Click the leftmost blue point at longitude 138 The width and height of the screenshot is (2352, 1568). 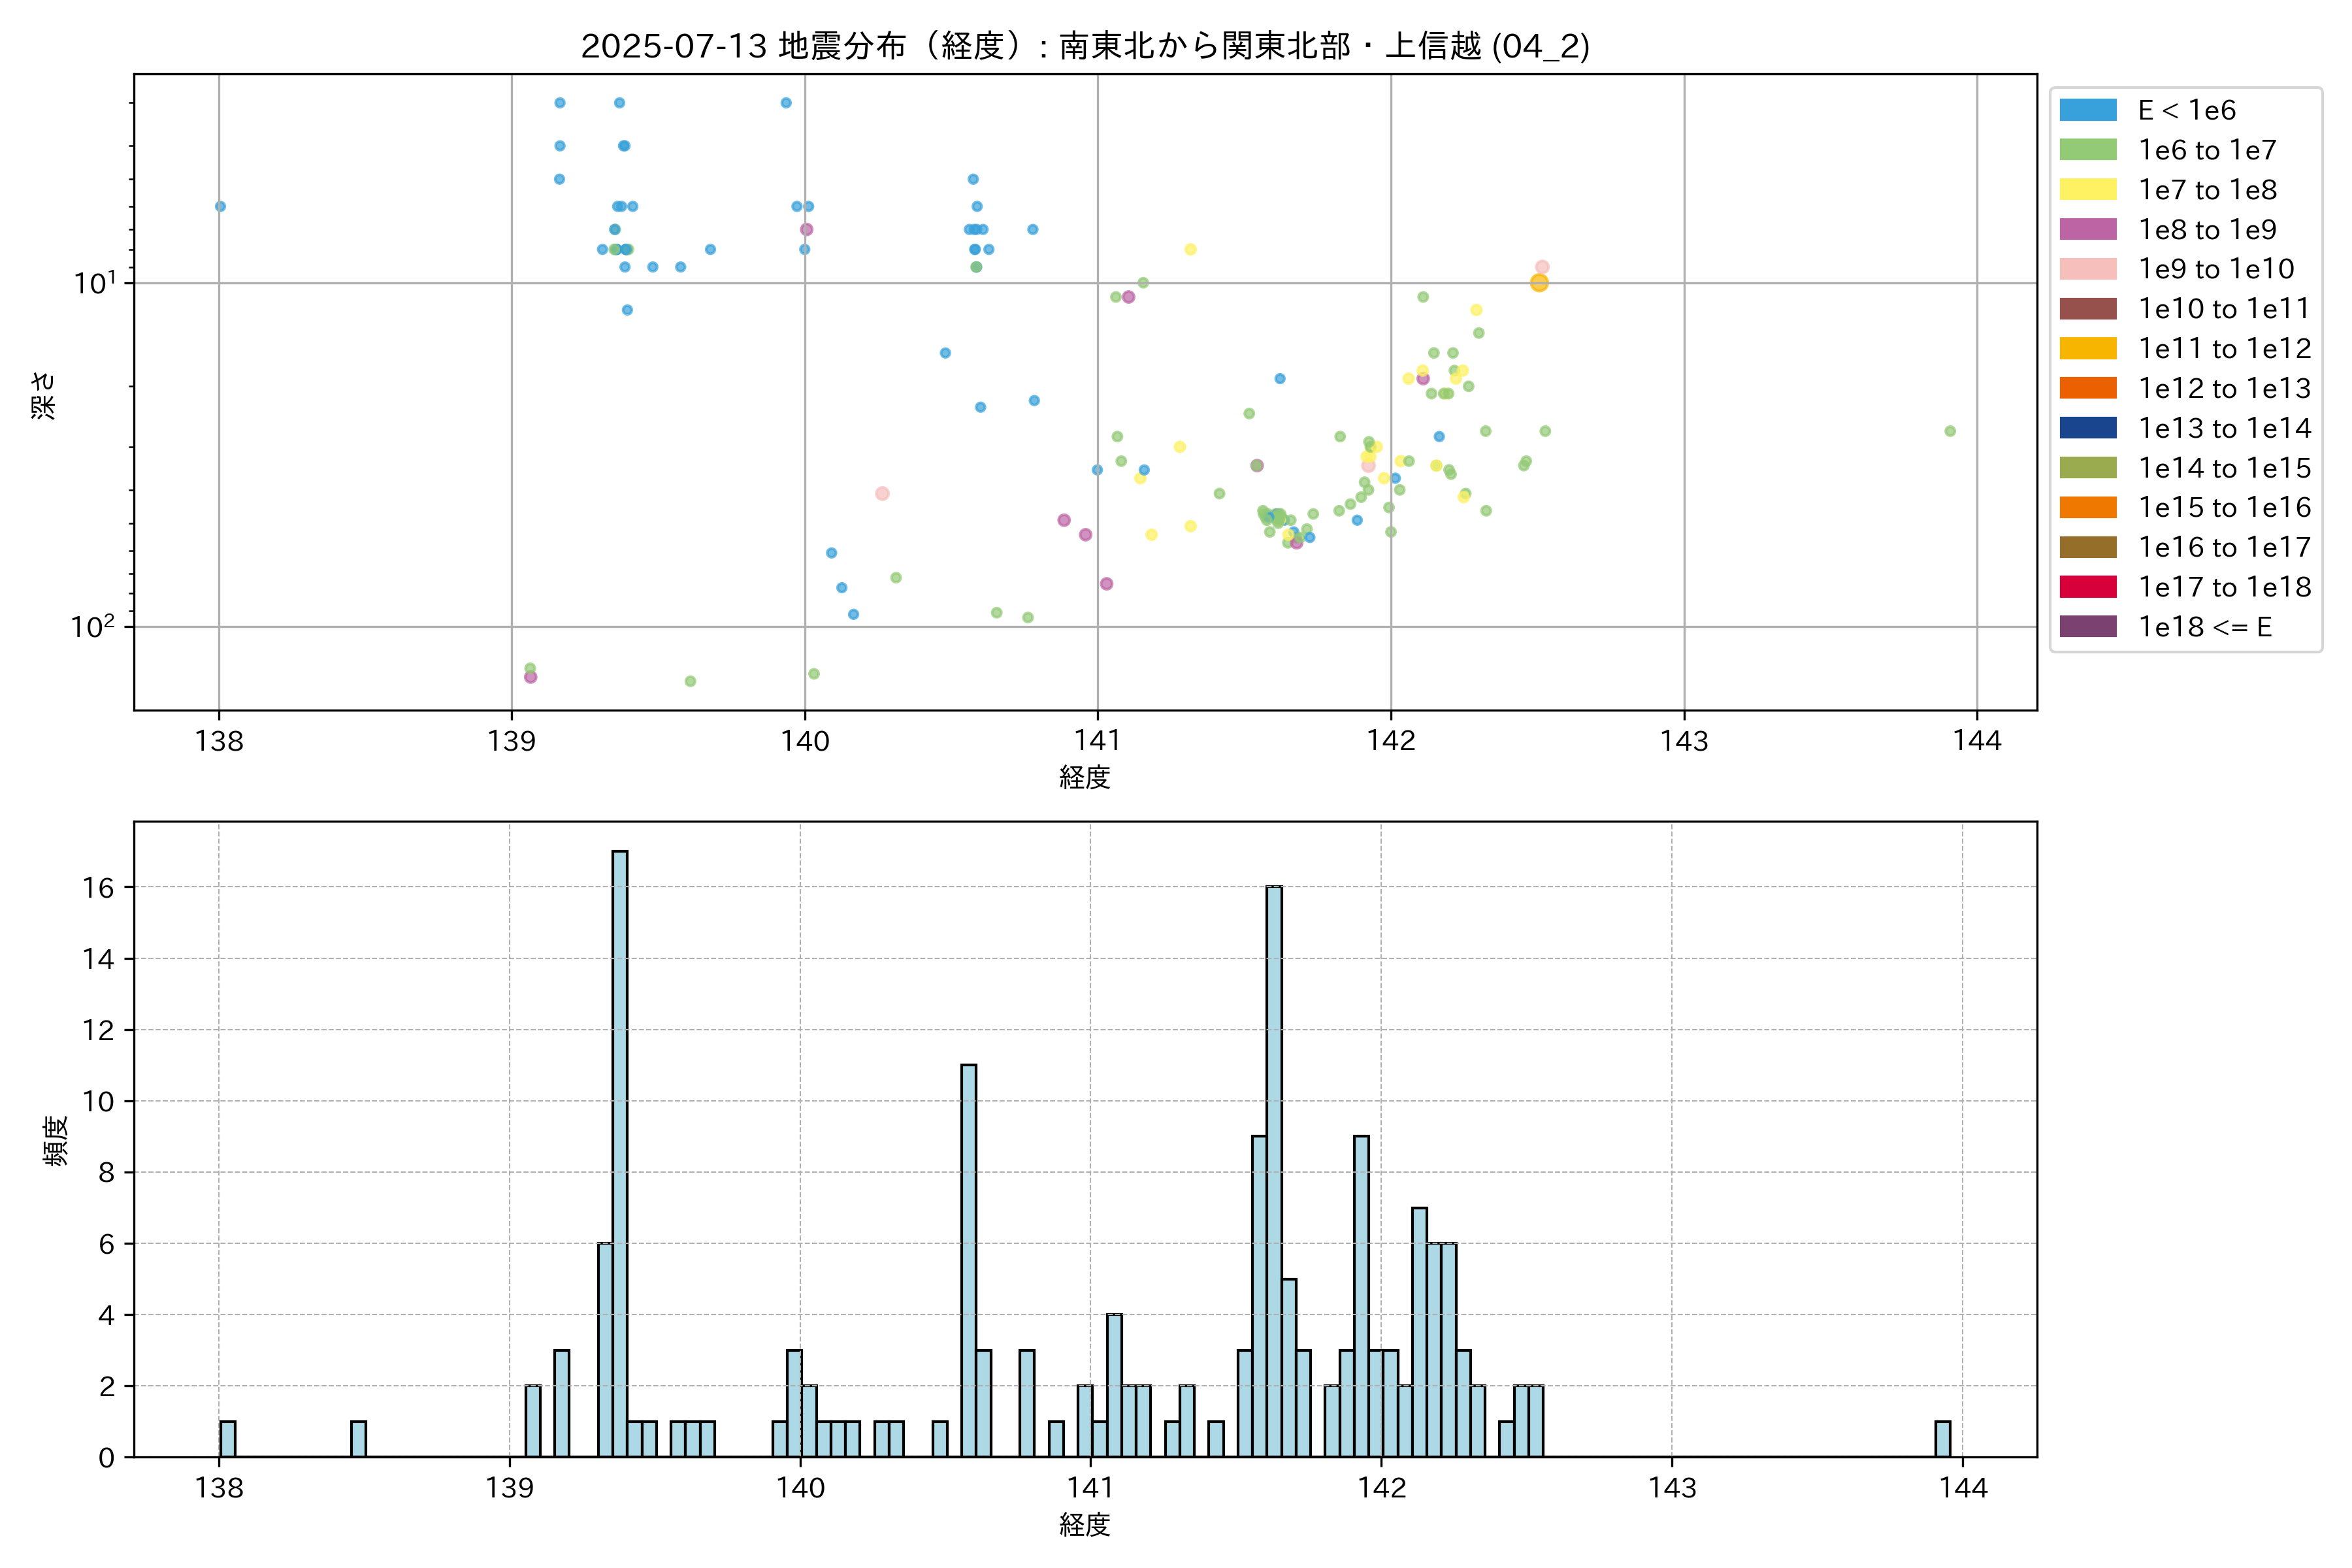coord(220,207)
